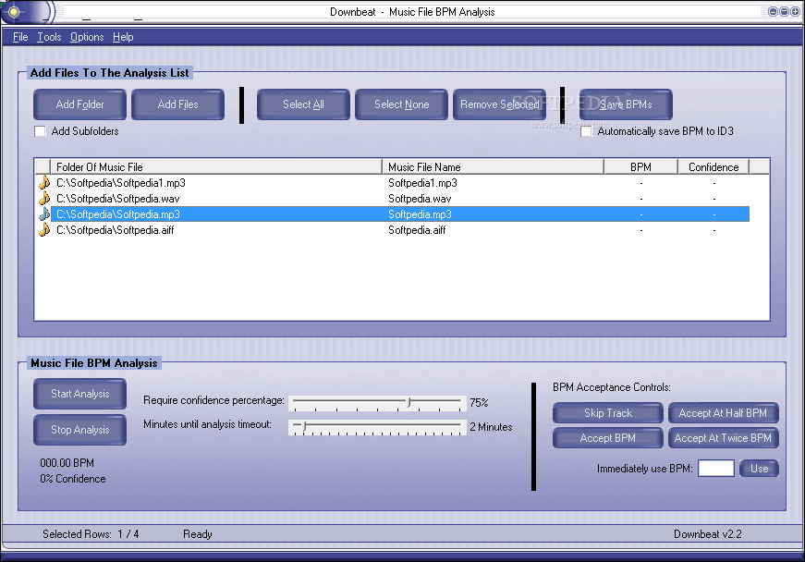
Task: Click the 75% confidence value label
Action: pos(479,403)
